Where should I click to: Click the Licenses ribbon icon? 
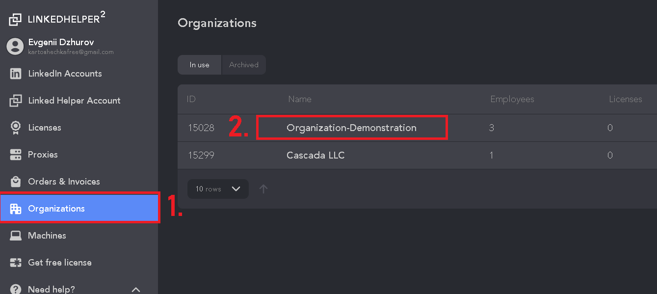click(x=16, y=128)
